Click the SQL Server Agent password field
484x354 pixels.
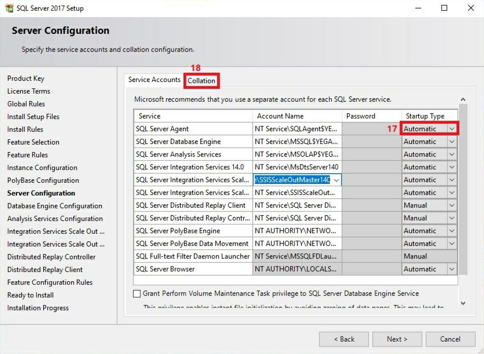(372, 129)
